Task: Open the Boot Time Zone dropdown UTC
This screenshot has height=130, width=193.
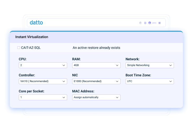Action: click(x=150, y=81)
